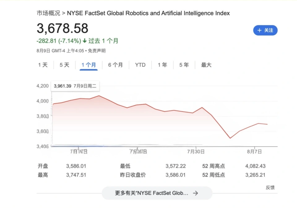297x208 pixels.
Task: Select the 1 个月 tab
Action: click(88, 65)
